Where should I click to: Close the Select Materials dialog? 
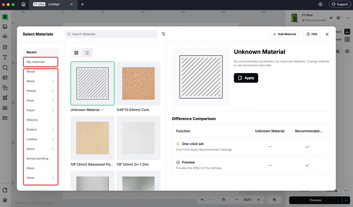tap(327, 34)
